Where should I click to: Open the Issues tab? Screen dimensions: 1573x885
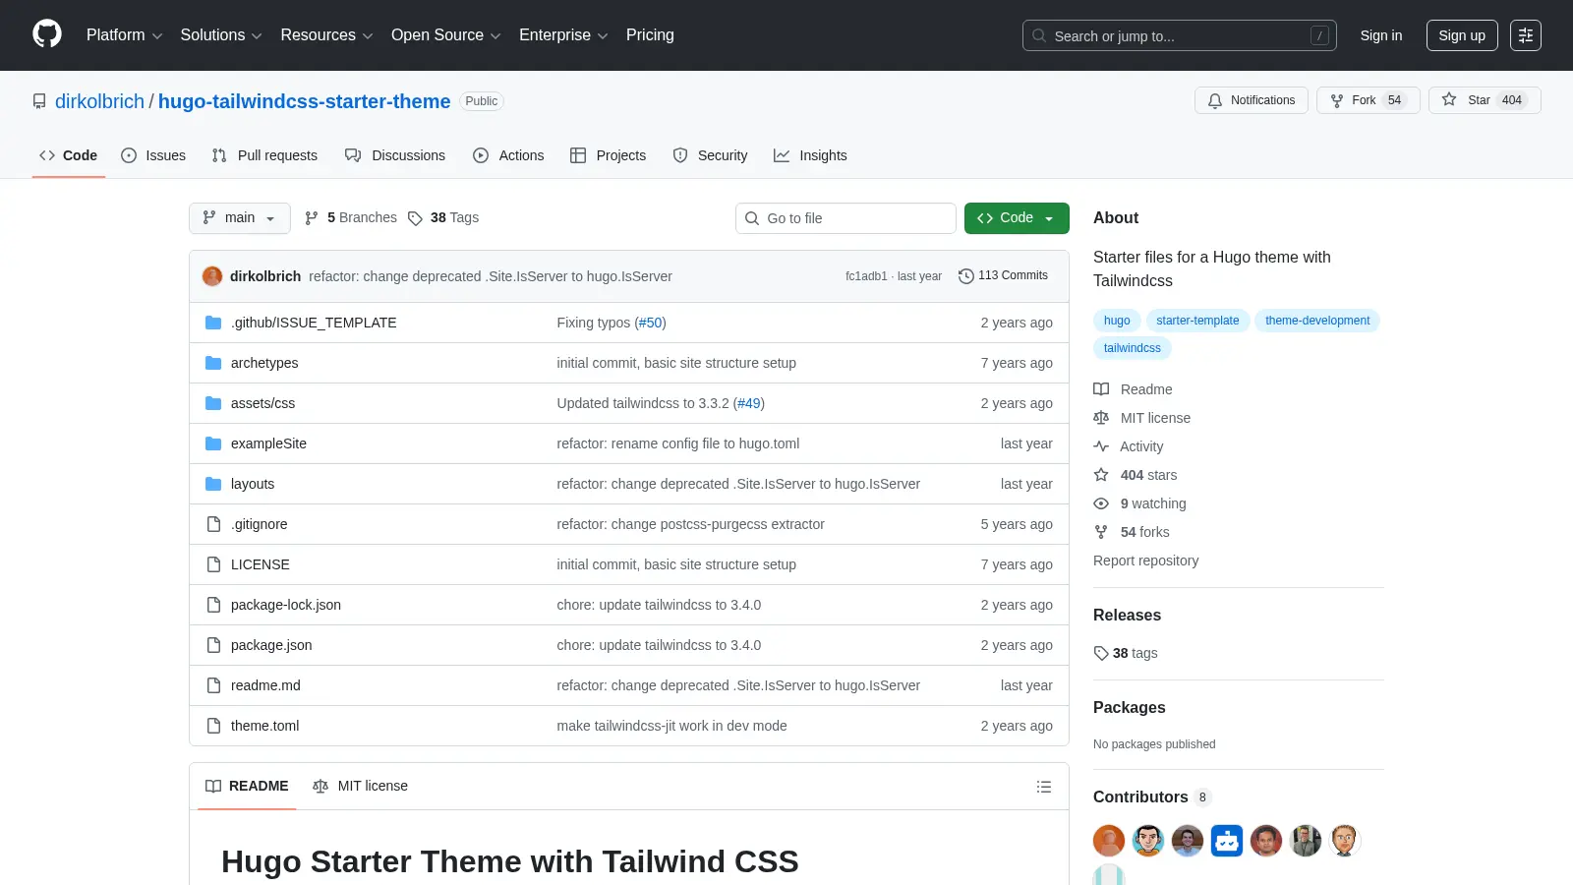153,155
